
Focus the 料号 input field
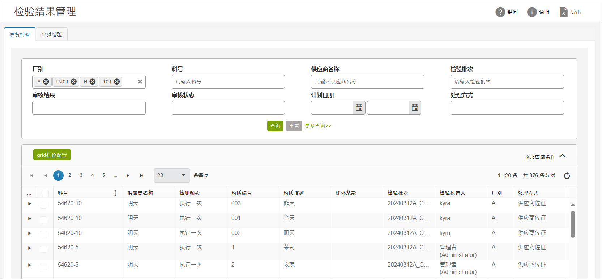pyautogui.click(x=228, y=82)
